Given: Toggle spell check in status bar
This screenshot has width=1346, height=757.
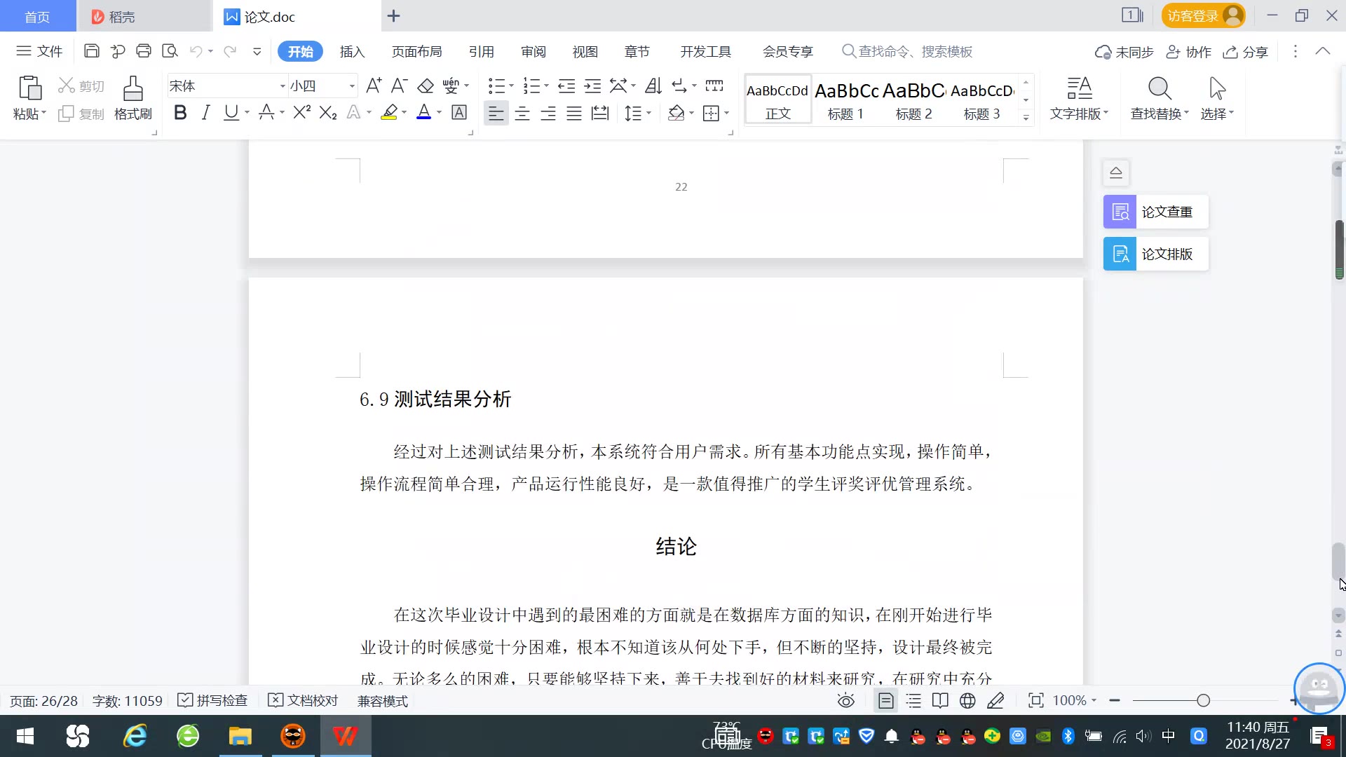Looking at the screenshot, I should [x=212, y=700].
